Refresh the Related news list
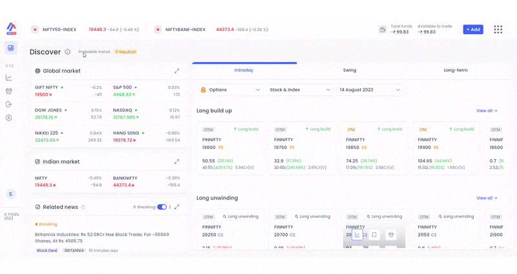The height and width of the screenshot is (274, 517). pyautogui.click(x=83, y=207)
